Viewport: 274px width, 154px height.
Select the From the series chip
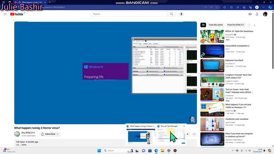tap(216, 25)
